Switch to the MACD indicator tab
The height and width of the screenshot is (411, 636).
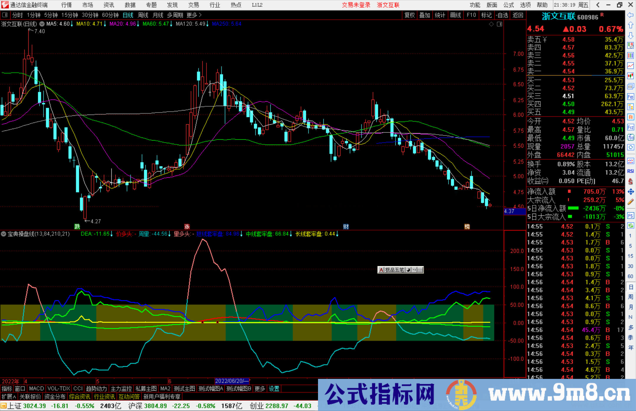coord(36,389)
